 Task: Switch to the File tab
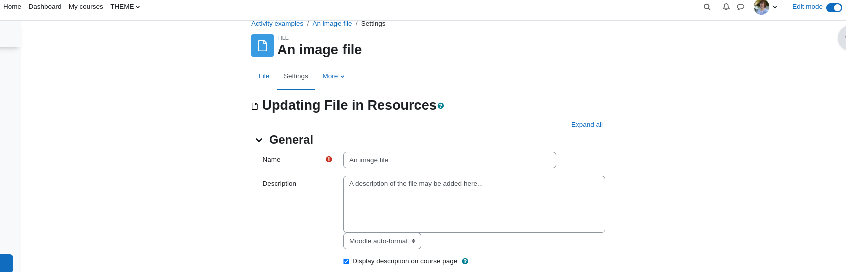point(264,76)
